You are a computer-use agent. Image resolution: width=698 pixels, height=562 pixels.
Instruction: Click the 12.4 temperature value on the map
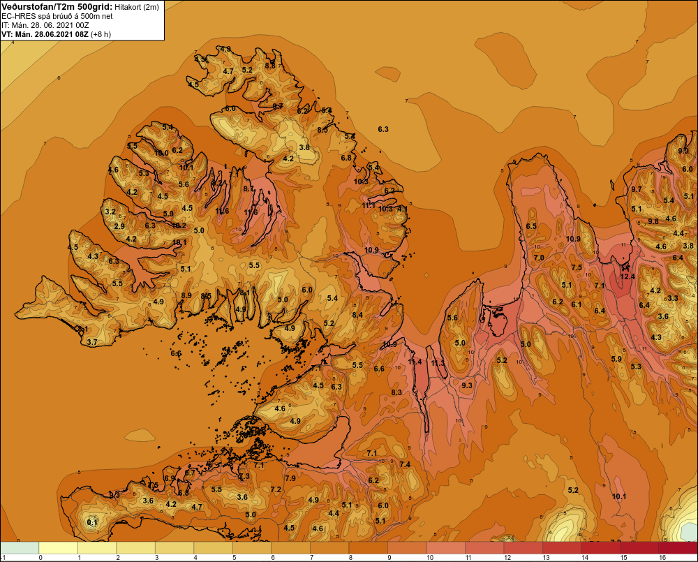click(628, 276)
